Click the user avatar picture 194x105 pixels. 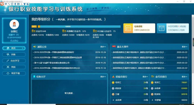[14, 24]
